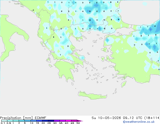The width and height of the screenshot is (160, 124).
Task: Click the purple arrow above 50 mm
Action: click(x=80, y=121)
